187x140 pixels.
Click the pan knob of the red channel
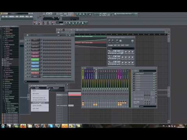[x=28, y=73]
